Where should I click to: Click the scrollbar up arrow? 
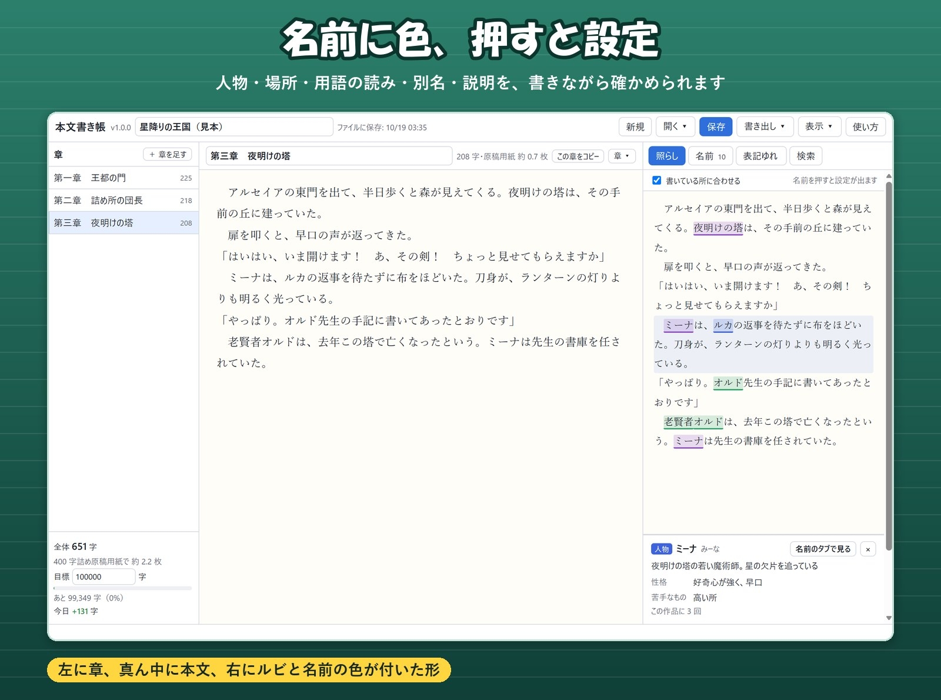pyautogui.click(x=889, y=176)
